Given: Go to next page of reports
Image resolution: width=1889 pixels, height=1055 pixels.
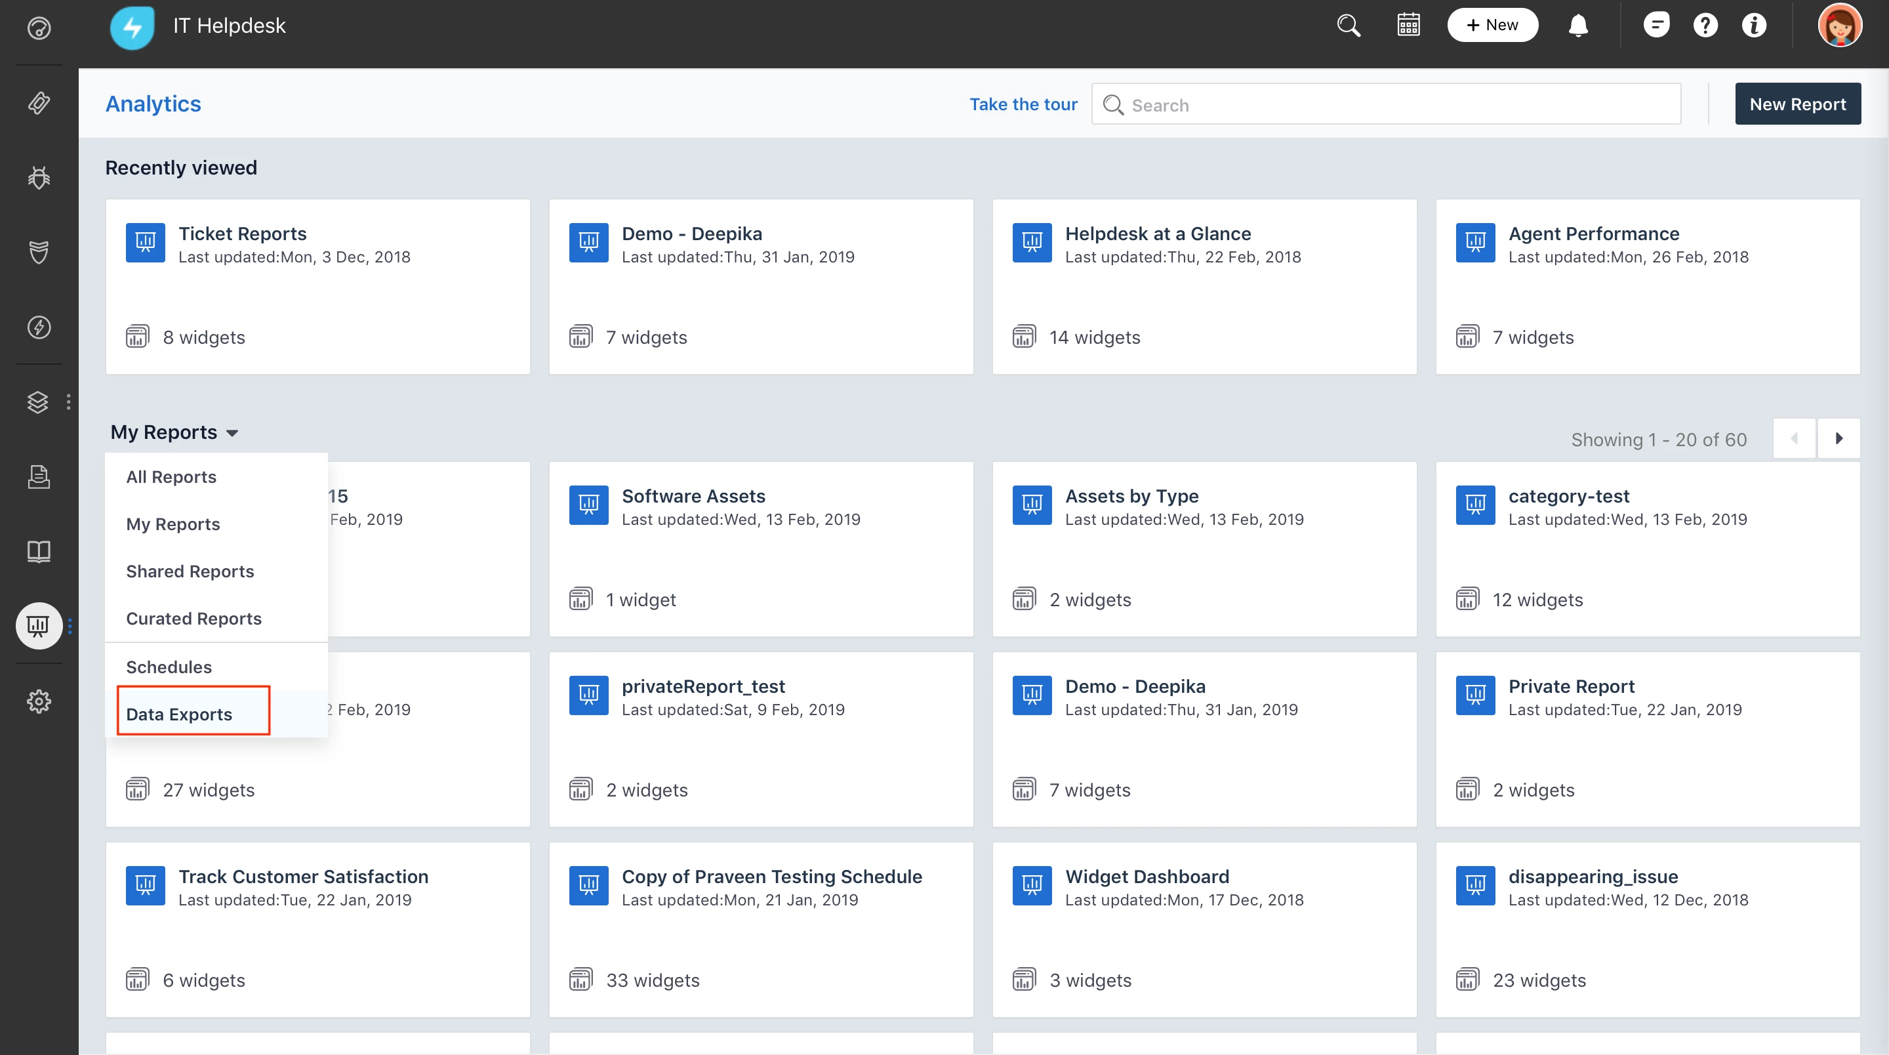Looking at the screenshot, I should pyautogui.click(x=1838, y=439).
